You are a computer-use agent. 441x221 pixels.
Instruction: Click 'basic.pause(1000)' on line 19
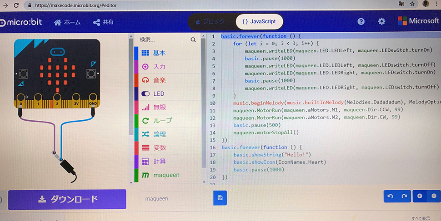259,170
